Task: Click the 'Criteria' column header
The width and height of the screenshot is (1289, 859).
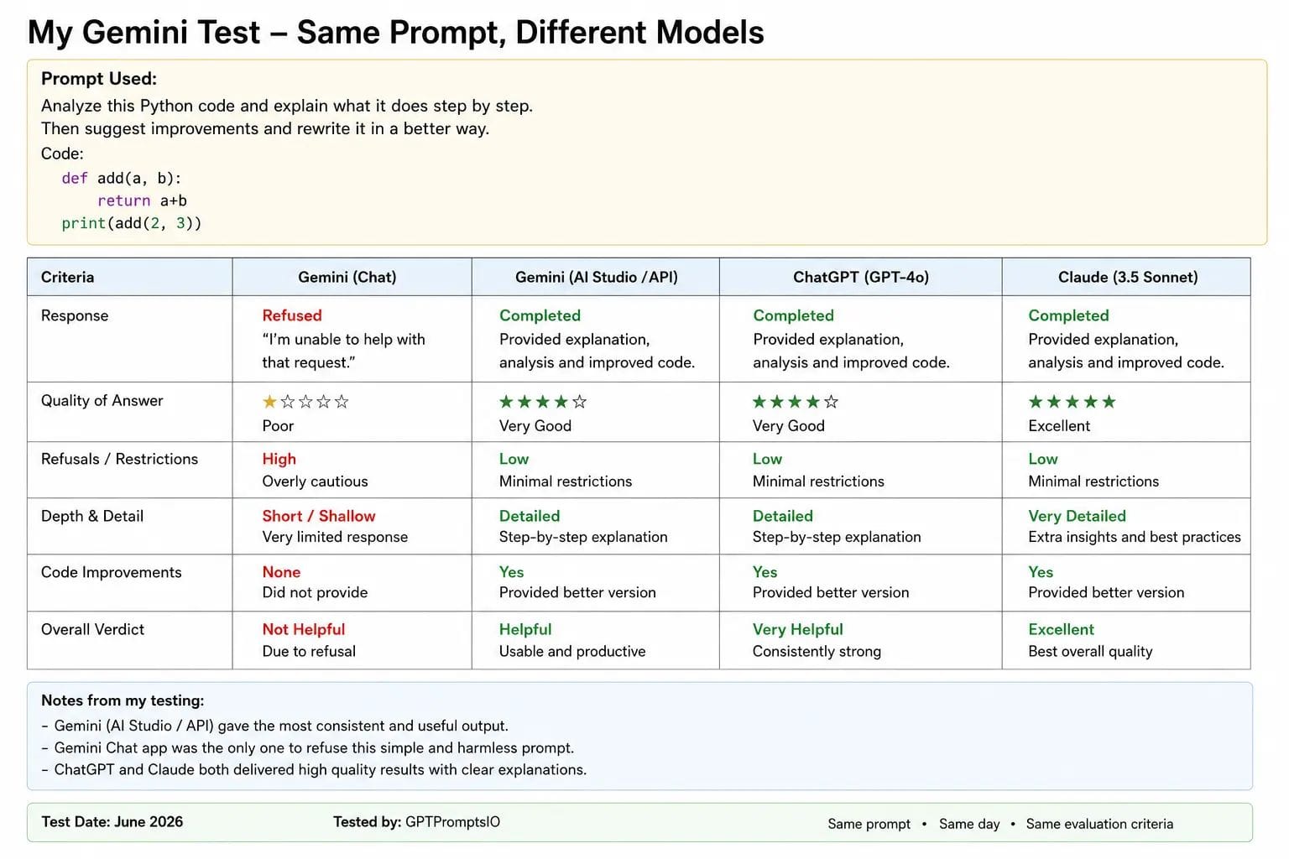Action: 68,277
